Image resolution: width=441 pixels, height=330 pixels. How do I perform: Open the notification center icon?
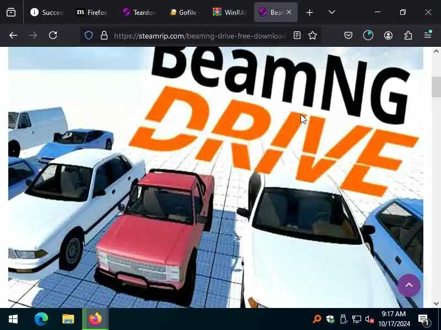423,319
